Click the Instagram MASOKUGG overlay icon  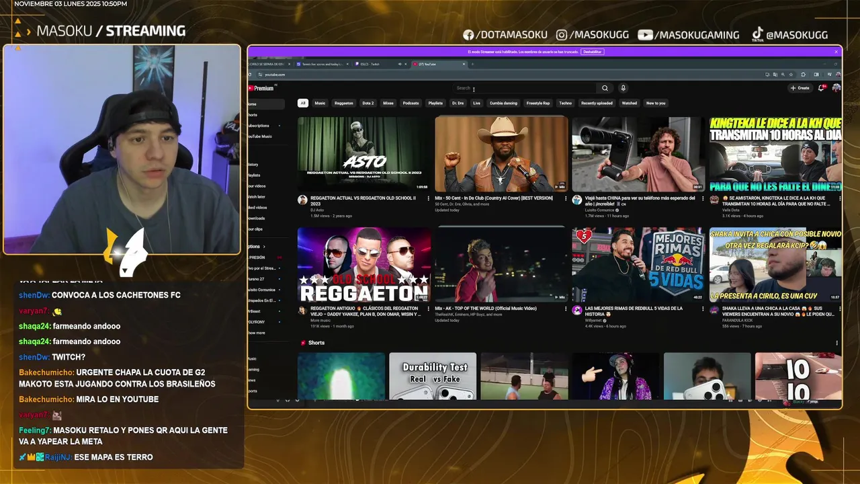562,35
